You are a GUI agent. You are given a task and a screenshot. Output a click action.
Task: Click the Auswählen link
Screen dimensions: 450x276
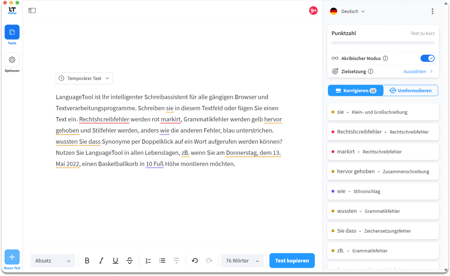click(415, 71)
